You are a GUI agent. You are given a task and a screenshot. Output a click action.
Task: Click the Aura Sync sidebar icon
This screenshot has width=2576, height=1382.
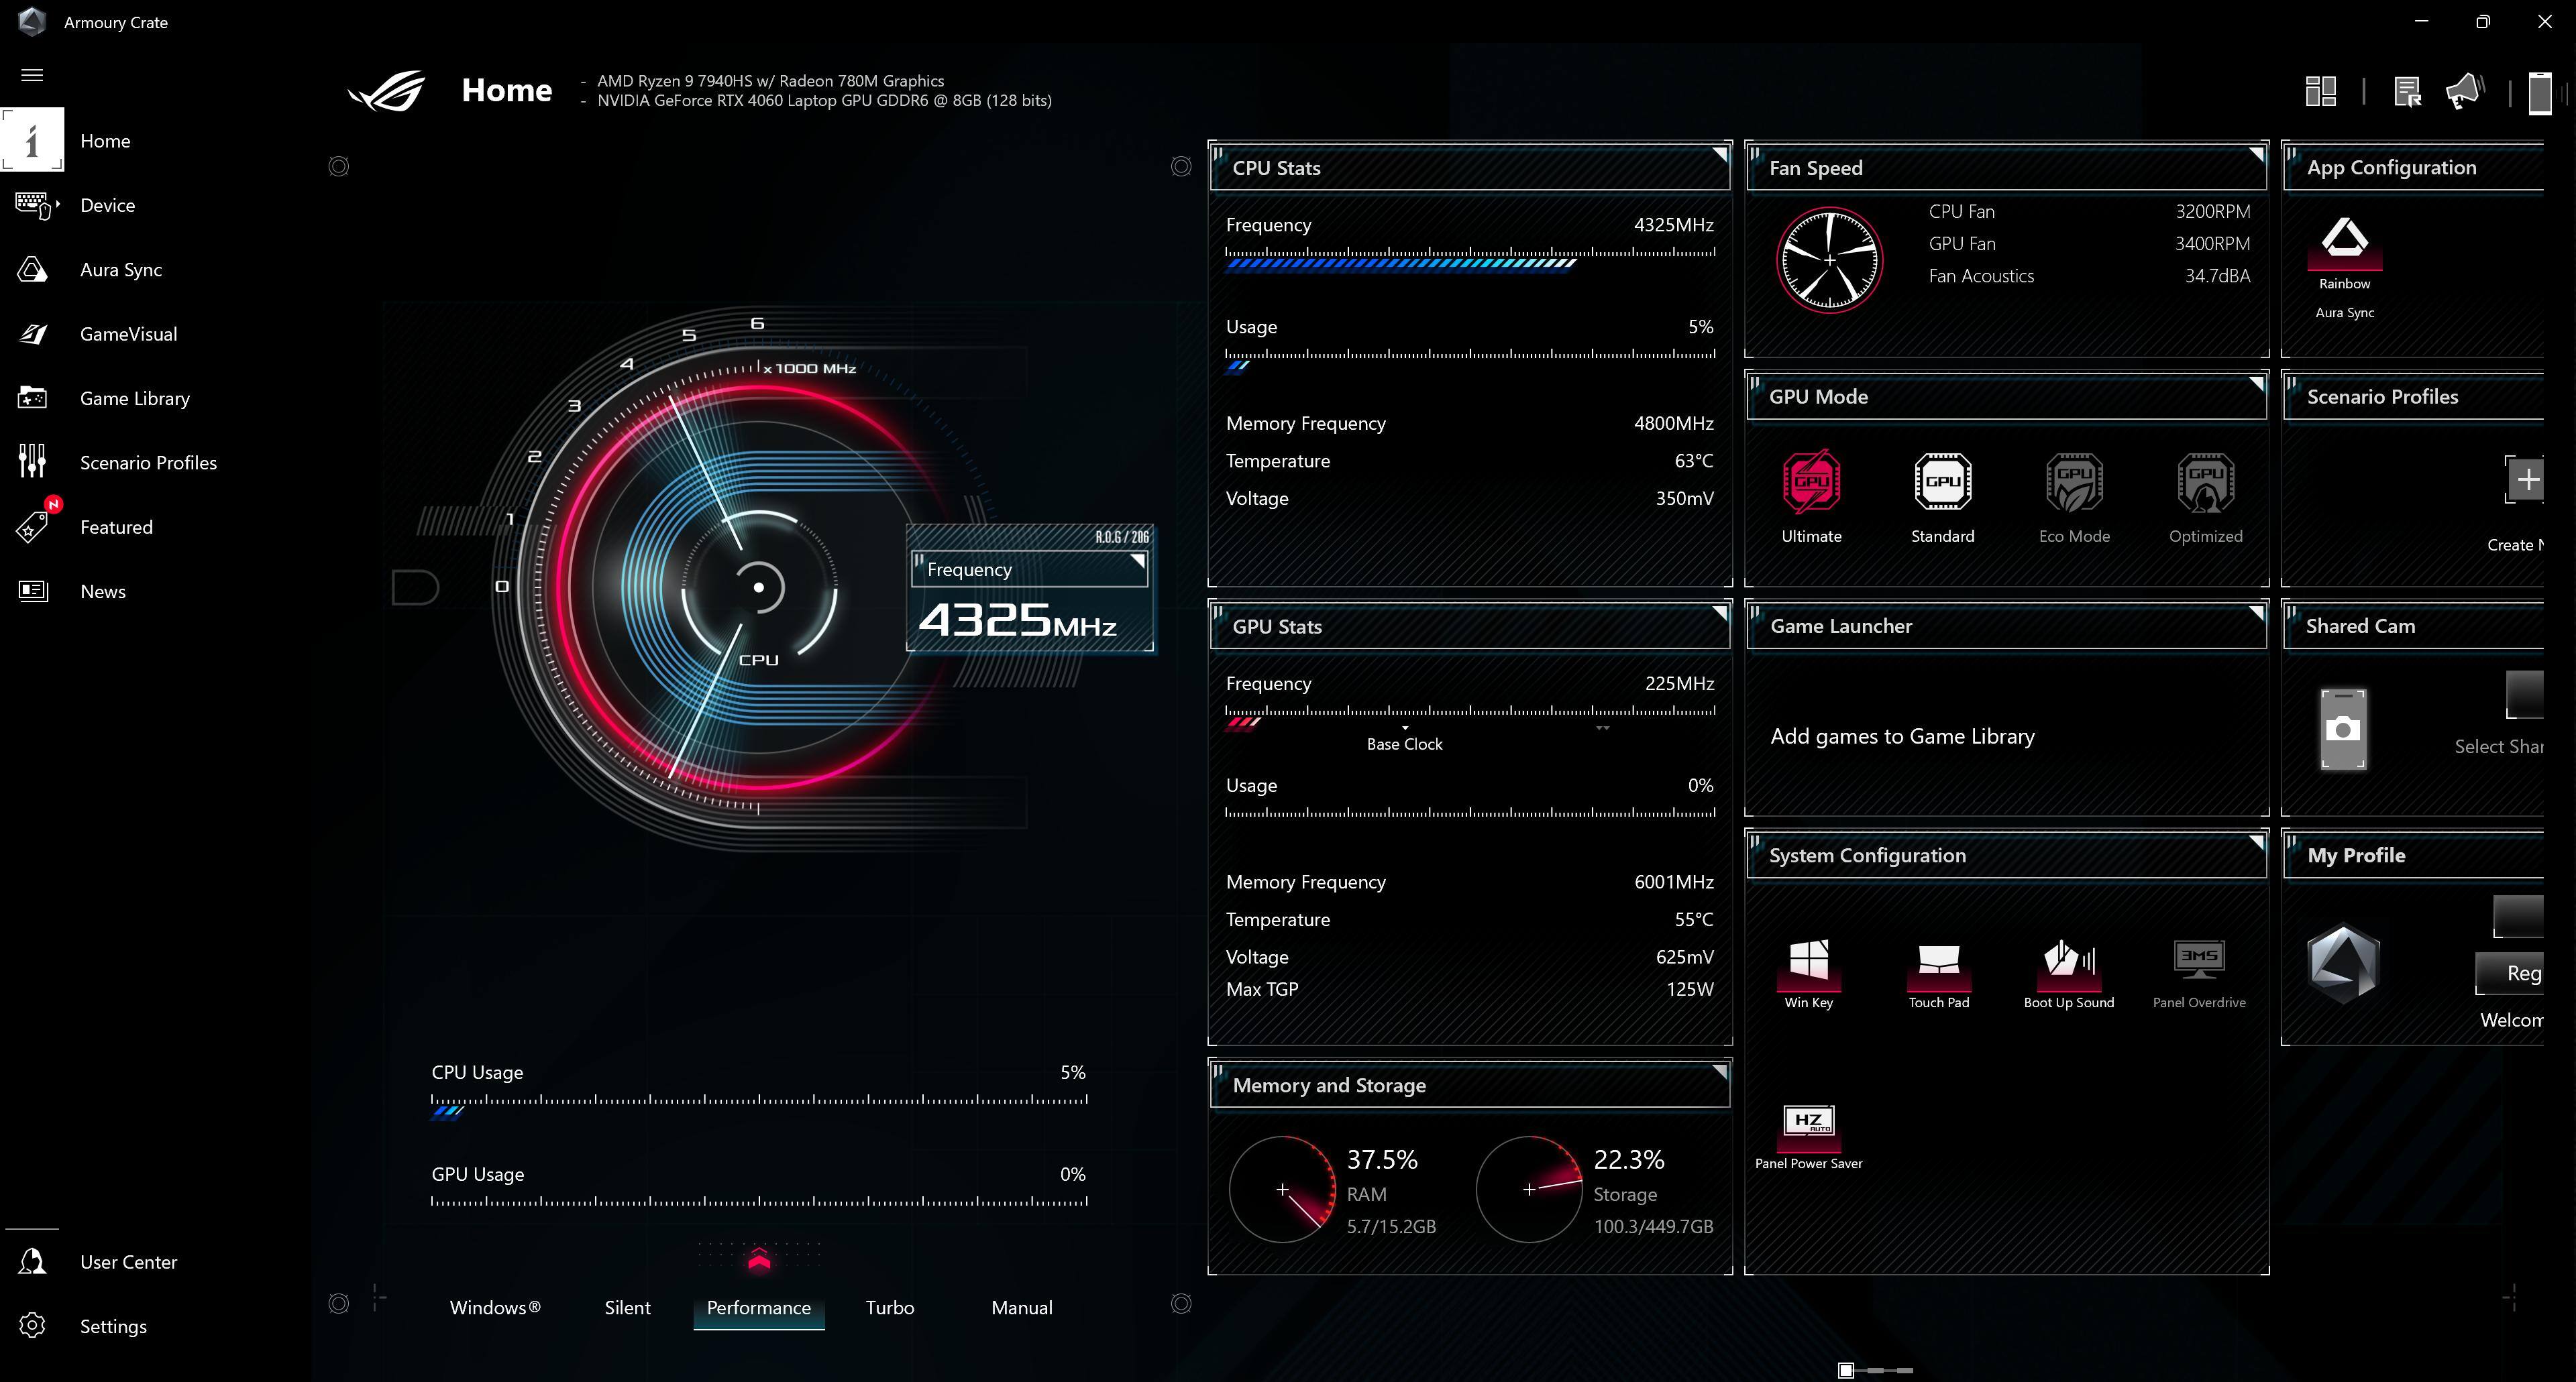(32, 270)
